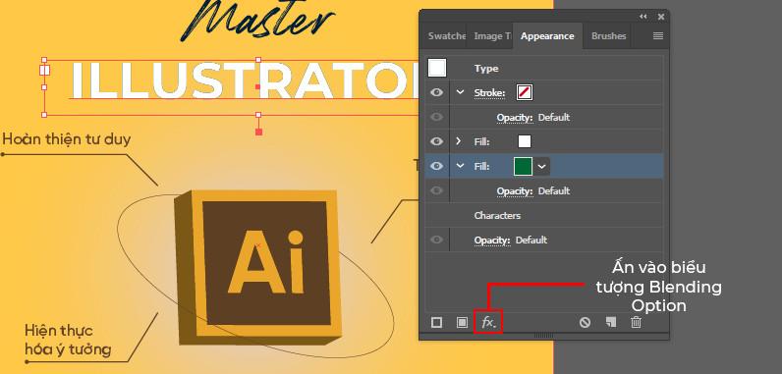
Task: Click the 3D Ai logo artwork
Action: point(259,266)
